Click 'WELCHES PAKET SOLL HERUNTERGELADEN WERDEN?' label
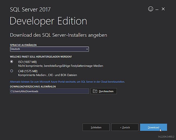This screenshot has height=140, width=176. pyautogui.click(x=41, y=57)
